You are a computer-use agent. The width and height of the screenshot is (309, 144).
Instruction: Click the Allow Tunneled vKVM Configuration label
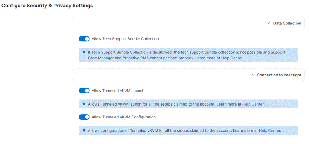pos(124,117)
